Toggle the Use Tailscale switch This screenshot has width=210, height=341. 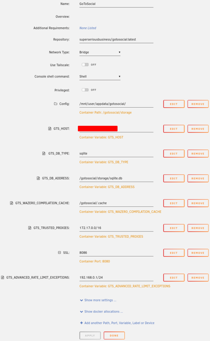85,65
